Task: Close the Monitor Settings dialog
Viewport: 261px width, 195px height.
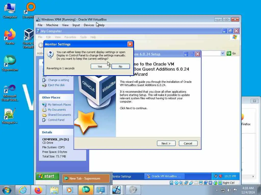Action: pos(130,44)
